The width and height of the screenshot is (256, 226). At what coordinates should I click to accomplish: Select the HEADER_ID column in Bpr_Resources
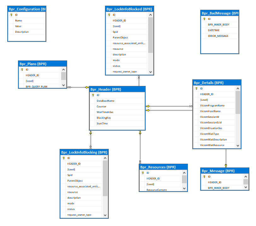coord(161,178)
